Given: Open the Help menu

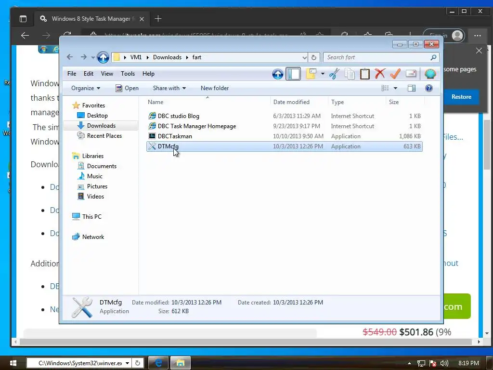Looking at the screenshot, I should pyautogui.click(x=148, y=74).
